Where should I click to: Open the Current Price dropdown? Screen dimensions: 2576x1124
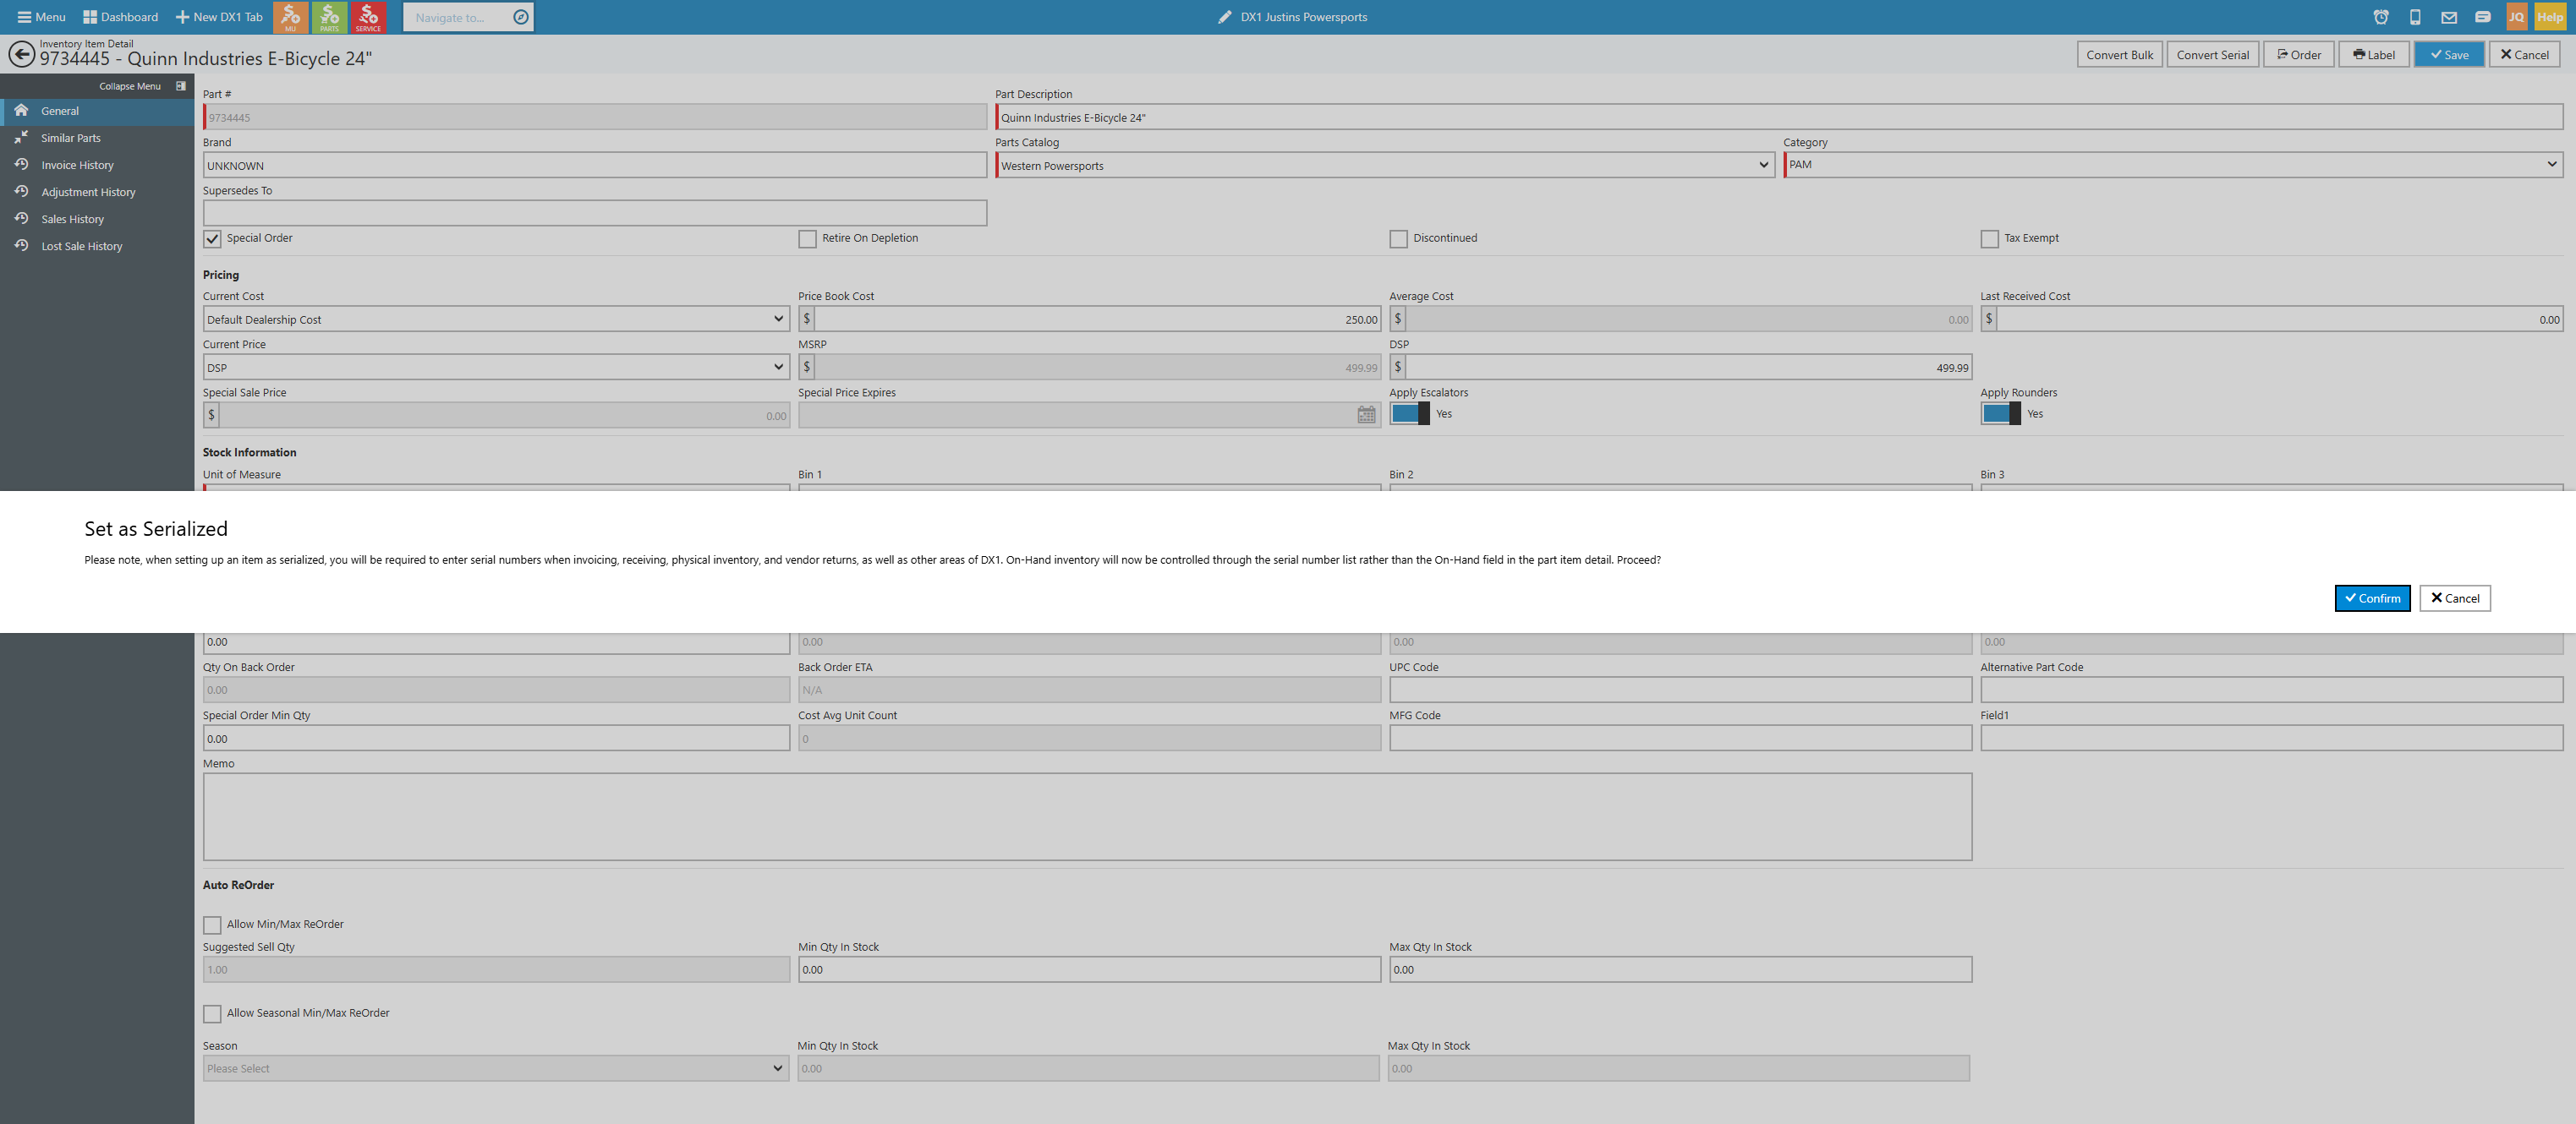(496, 368)
